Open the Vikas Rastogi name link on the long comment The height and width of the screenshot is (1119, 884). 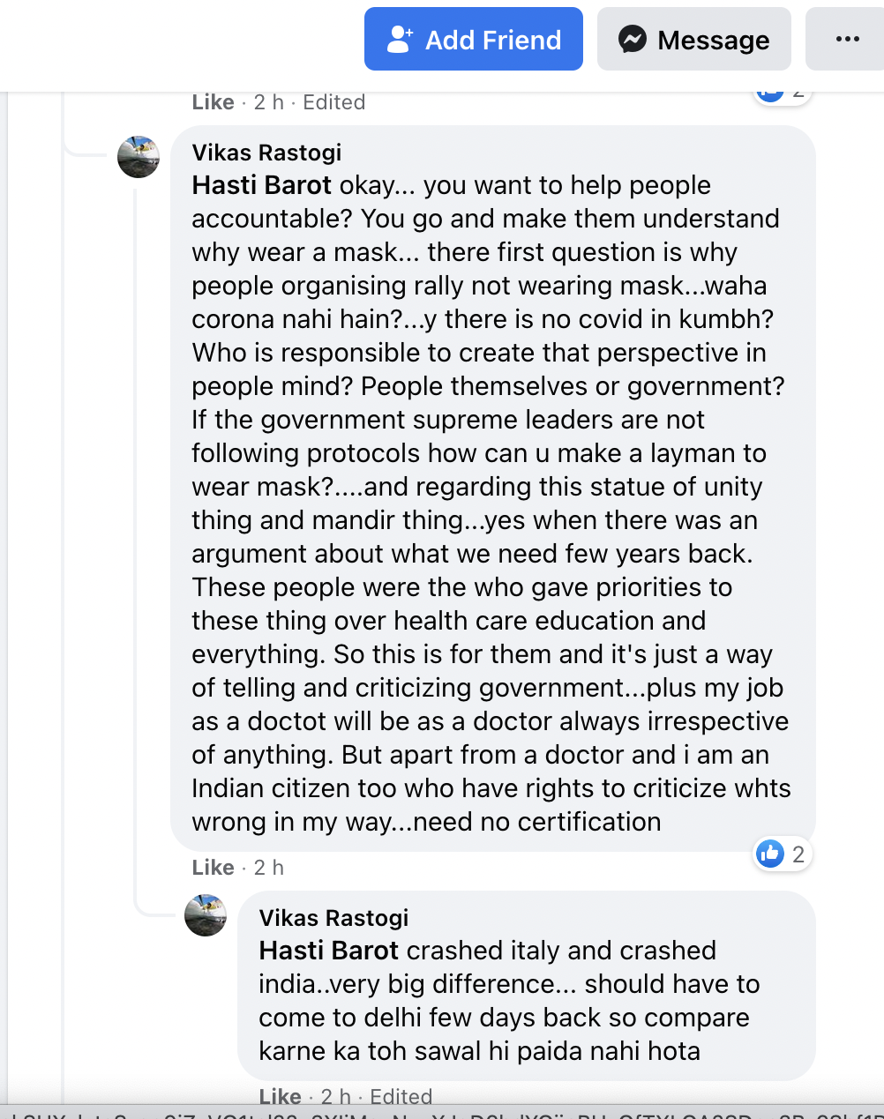click(x=266, y=153)
